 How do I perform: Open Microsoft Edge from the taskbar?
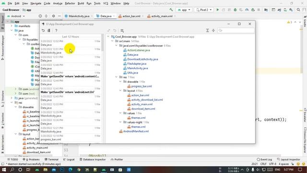tap(71, 170)
